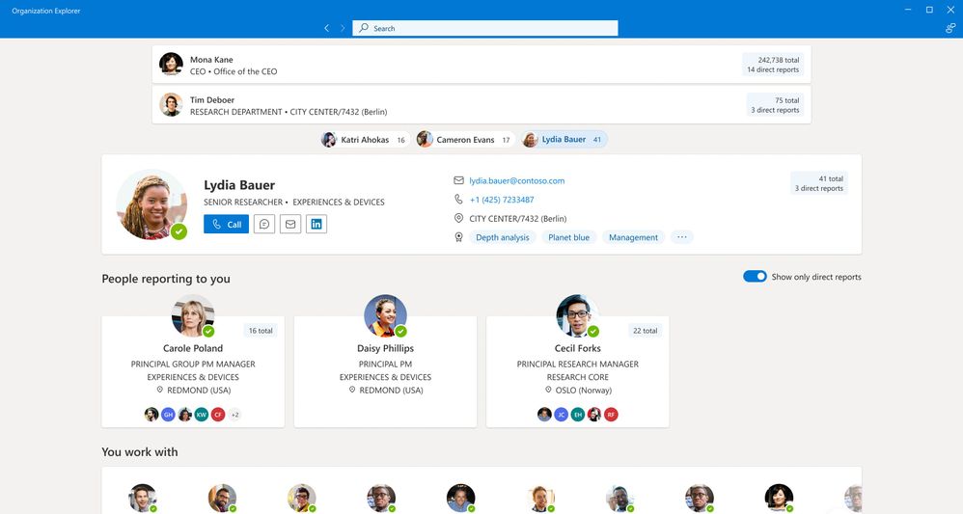Open Carole Poland's name on her card

193,348
